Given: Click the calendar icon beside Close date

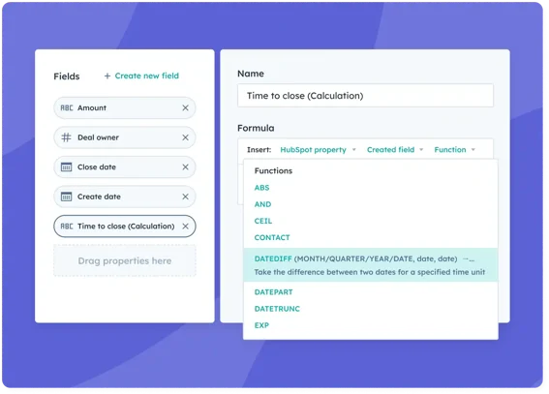Looking at the screenshot, I should coord(66,167).
